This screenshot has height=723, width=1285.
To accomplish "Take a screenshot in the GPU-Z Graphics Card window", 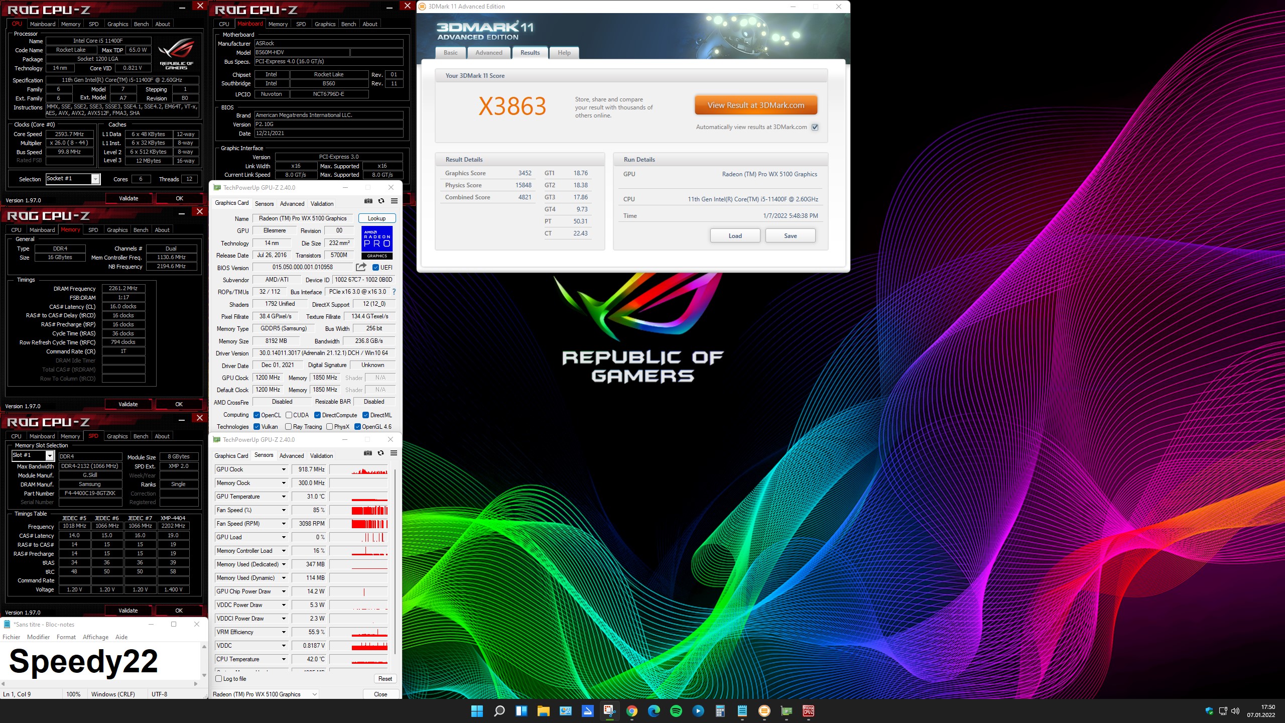I will pos(368,201).
